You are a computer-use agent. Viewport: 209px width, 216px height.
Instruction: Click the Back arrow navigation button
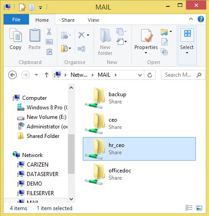12,75
